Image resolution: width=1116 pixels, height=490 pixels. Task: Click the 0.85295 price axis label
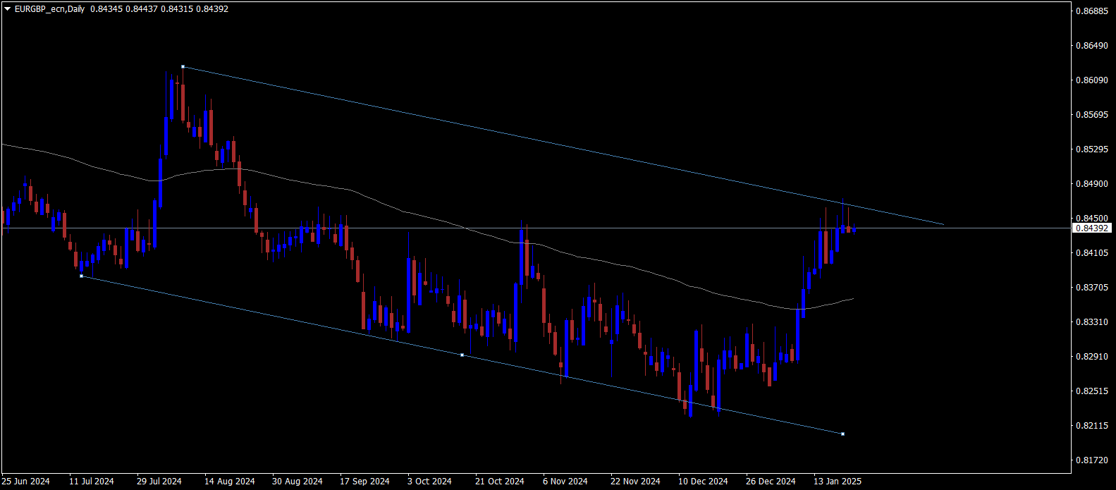click(x=1092, y=149)
